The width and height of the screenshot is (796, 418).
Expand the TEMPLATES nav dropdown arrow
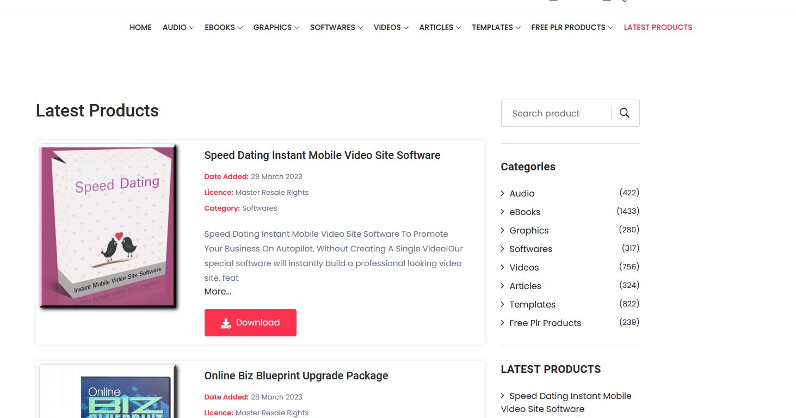(x=518, y=28)
